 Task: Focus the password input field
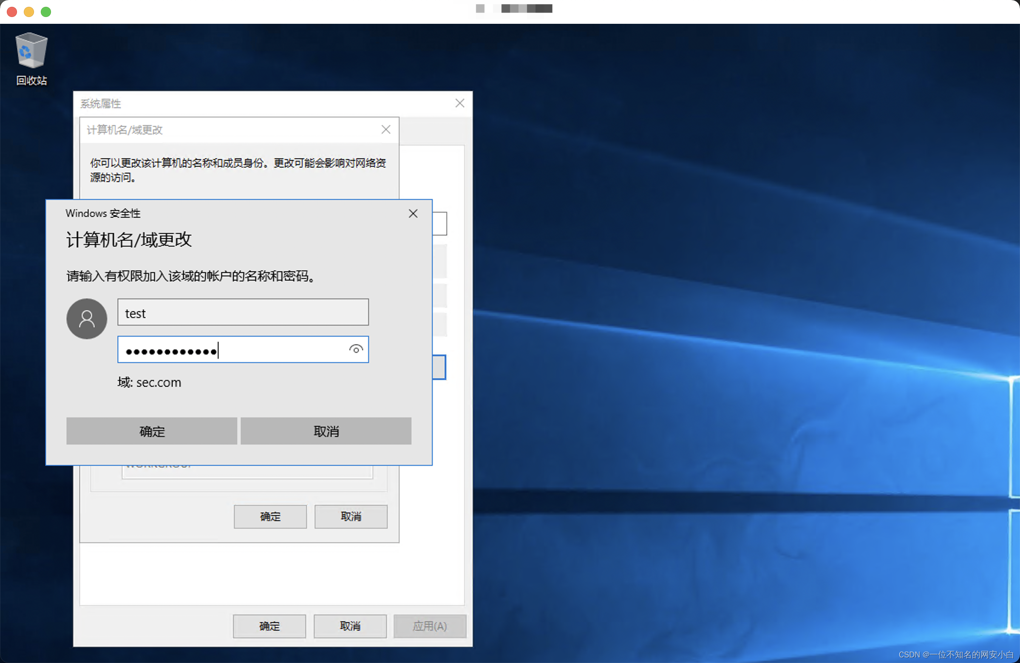click(x=243, y=350)
